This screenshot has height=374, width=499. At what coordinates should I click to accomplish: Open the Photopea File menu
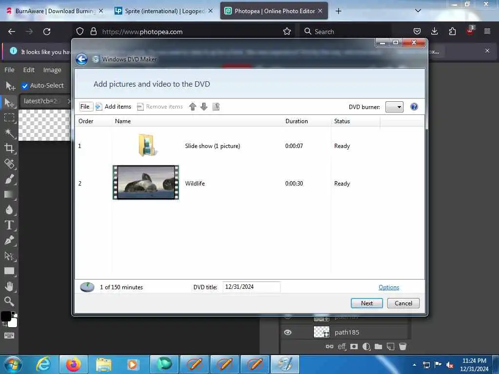click(x=10, y=70)
